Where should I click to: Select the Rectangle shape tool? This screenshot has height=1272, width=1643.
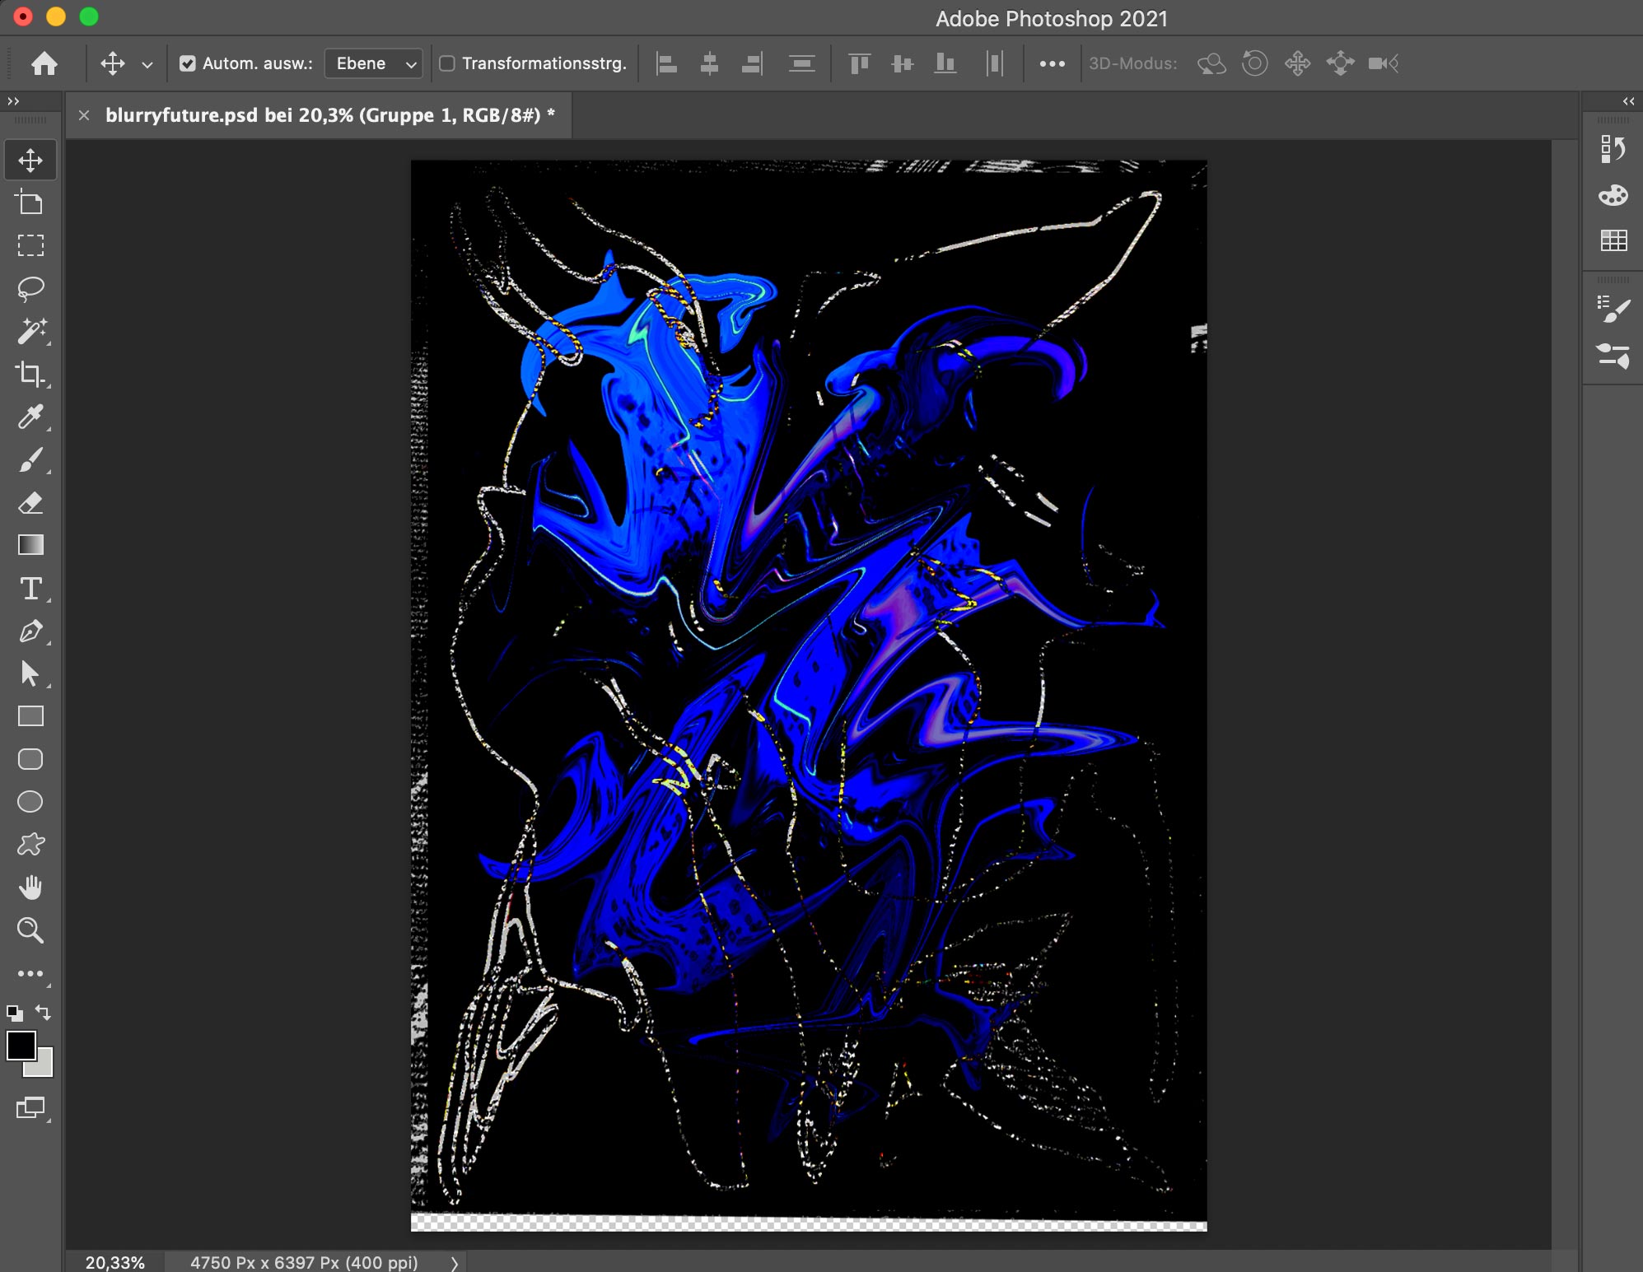click(30, 716)
